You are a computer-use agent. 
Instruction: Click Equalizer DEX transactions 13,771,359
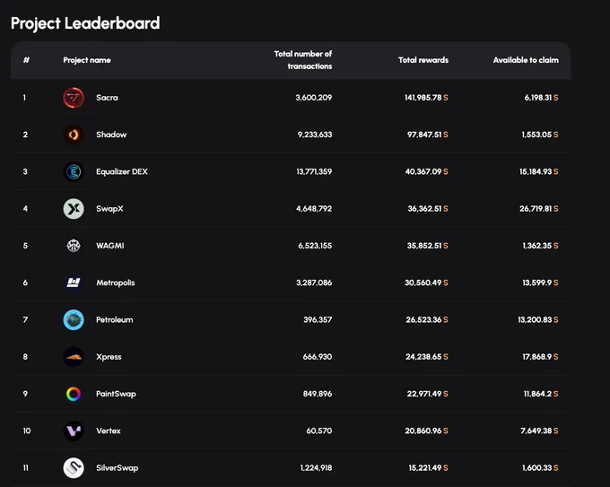(314, 171)
